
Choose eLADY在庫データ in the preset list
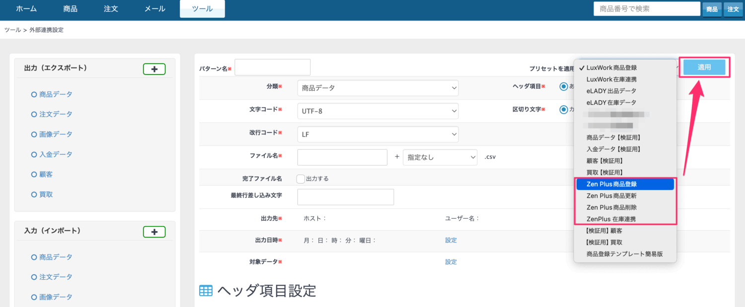(x=625, y=102)
